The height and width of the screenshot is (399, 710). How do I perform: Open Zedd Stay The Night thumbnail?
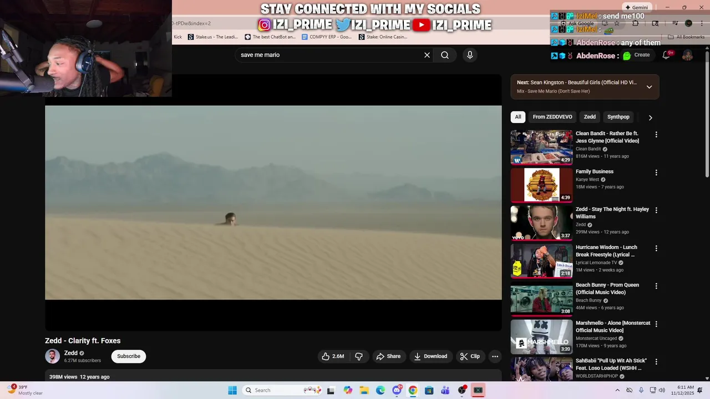(x=541, y=223)
